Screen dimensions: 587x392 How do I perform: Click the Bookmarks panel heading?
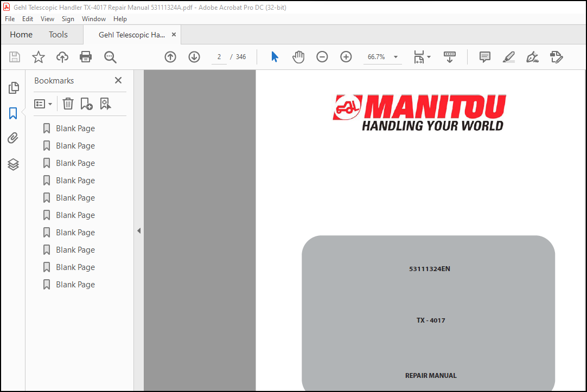(54, 80)
